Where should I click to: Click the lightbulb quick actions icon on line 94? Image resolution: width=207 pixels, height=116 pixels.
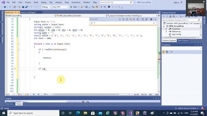(15, 69)
